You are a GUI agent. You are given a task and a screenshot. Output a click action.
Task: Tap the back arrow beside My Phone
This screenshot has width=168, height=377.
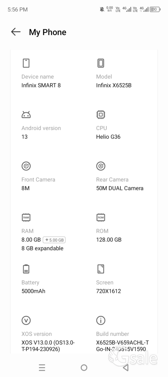pos(16,32)
